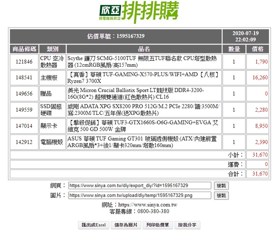The height and width of the screenshot is (232, 274).
Task: Select product code 121846
Action: click(24, 62)
